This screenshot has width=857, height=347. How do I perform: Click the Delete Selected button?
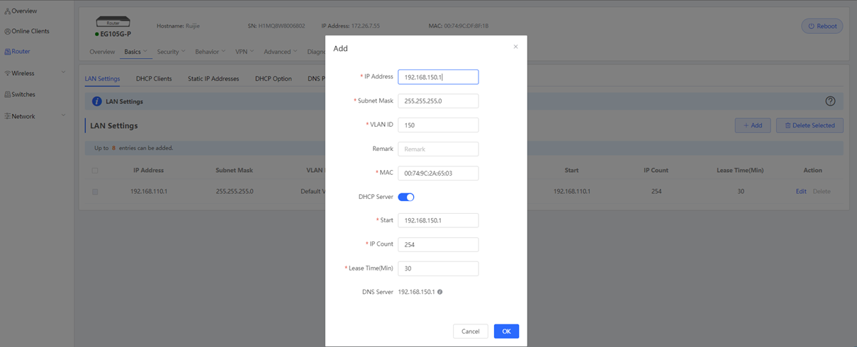810,125
